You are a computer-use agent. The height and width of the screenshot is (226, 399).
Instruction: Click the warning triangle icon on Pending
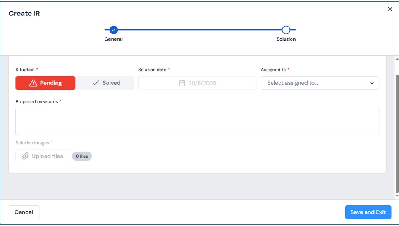(33, 83)
